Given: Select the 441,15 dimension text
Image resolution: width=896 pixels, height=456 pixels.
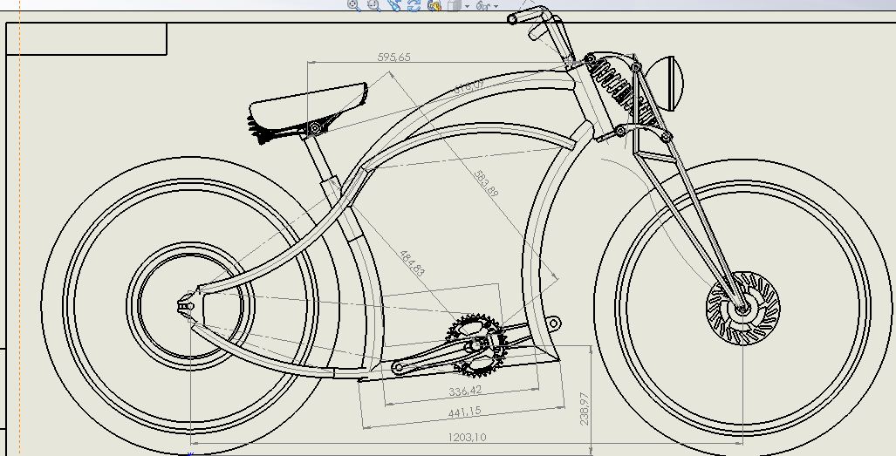Looking at the screenshot, I should pyautogui.click(x=464, y=412).
